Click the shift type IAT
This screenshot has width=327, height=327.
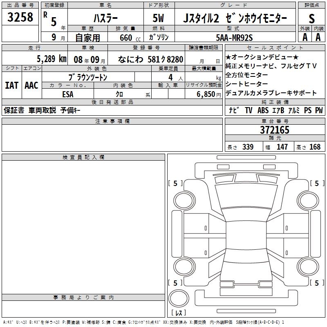12,85
